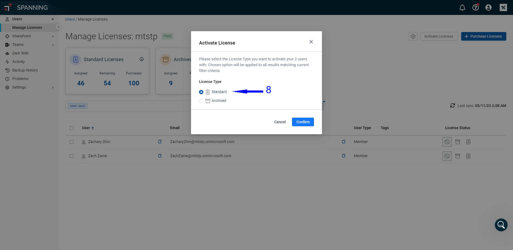Screen dimensions: 513x250
Task: Click the Dark Web sidebar icon
Action: (x=7, y=53)
